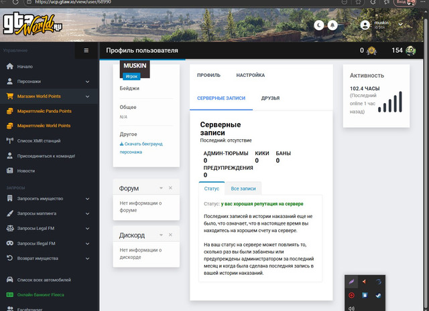
Task: Toggle dark mode moon icon
Action: coord(319,25)
